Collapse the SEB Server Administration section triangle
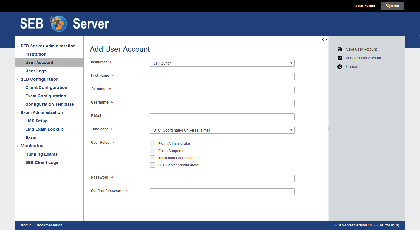The width and height of the screenshot is (420, 230). click(x=17, y=46)
